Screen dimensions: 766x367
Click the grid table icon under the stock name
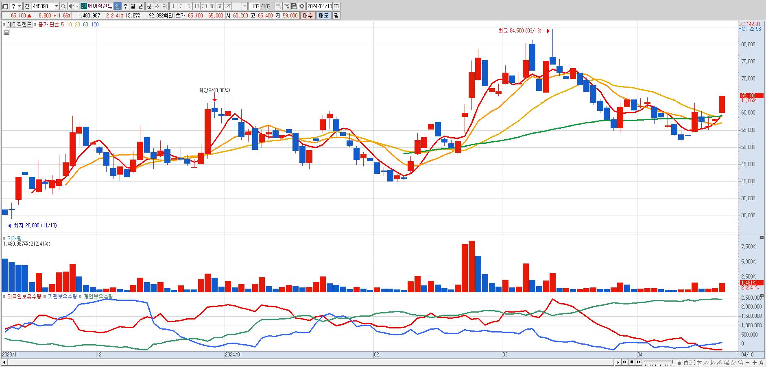click(x=7, y=32)
